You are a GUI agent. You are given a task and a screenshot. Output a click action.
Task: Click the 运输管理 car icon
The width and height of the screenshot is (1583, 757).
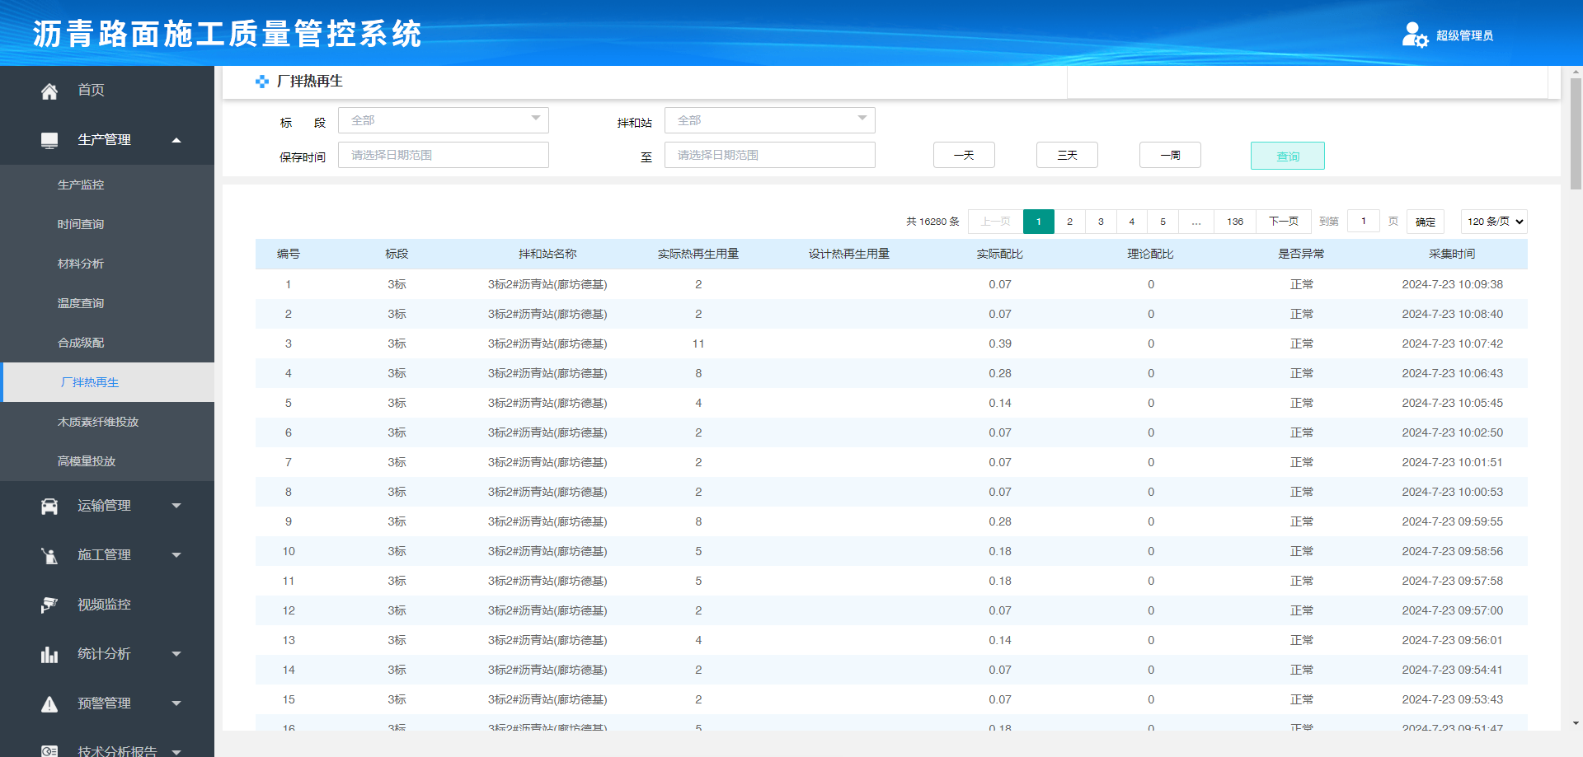click(49, 506)
